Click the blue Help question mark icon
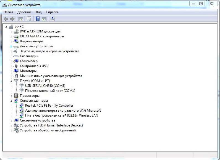The image size is (220, 160). (37, 19)
